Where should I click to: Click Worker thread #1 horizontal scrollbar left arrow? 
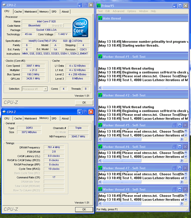[x=100, y=88]
